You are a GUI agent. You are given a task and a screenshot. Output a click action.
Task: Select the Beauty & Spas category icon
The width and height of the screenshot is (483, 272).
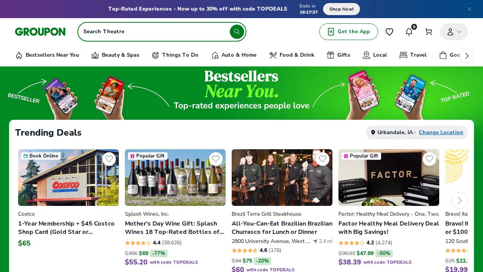tap(95, 55)
